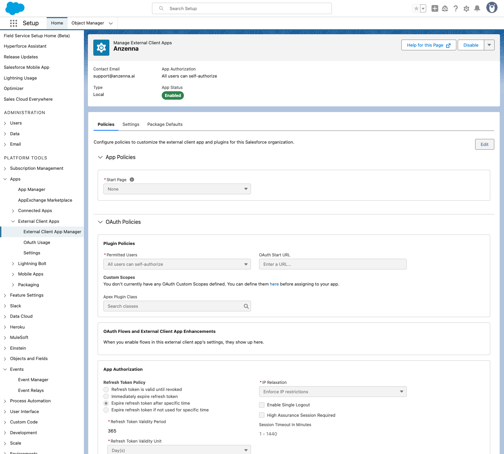Collapse the OAuth Policies section
504x454 pixels.
(100, 222)
